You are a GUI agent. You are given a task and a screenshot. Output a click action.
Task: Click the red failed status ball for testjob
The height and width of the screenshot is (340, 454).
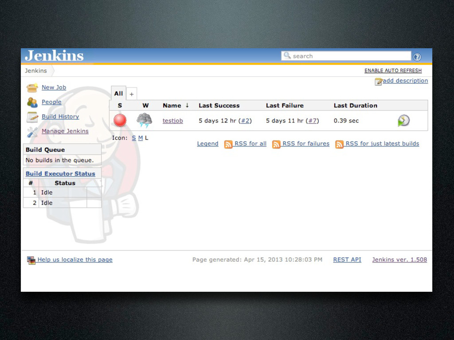pyautogui.click(x=120, y=120)
